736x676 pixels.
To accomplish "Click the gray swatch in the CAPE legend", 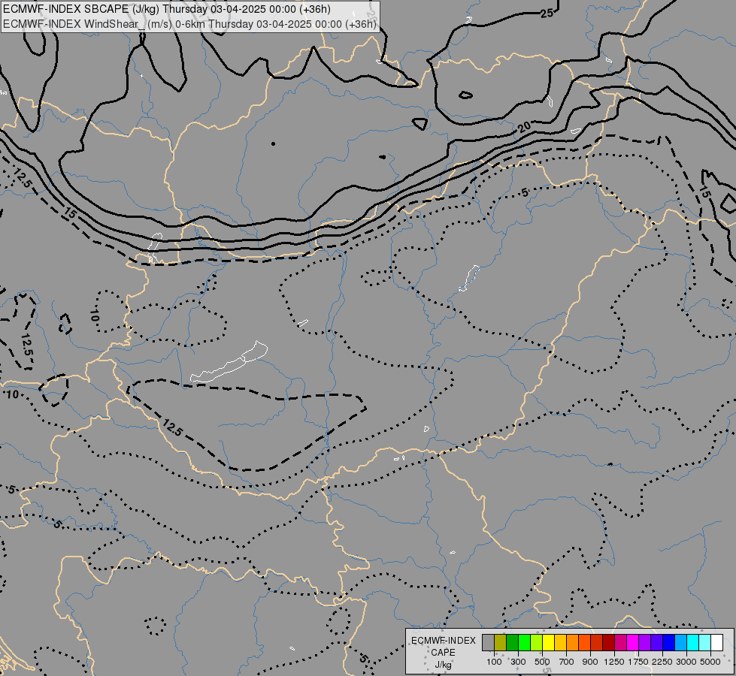I will [x=488, y=642].
